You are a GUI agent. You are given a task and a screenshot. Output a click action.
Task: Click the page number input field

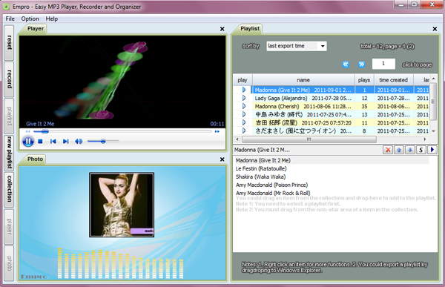(x=383, y=64)
